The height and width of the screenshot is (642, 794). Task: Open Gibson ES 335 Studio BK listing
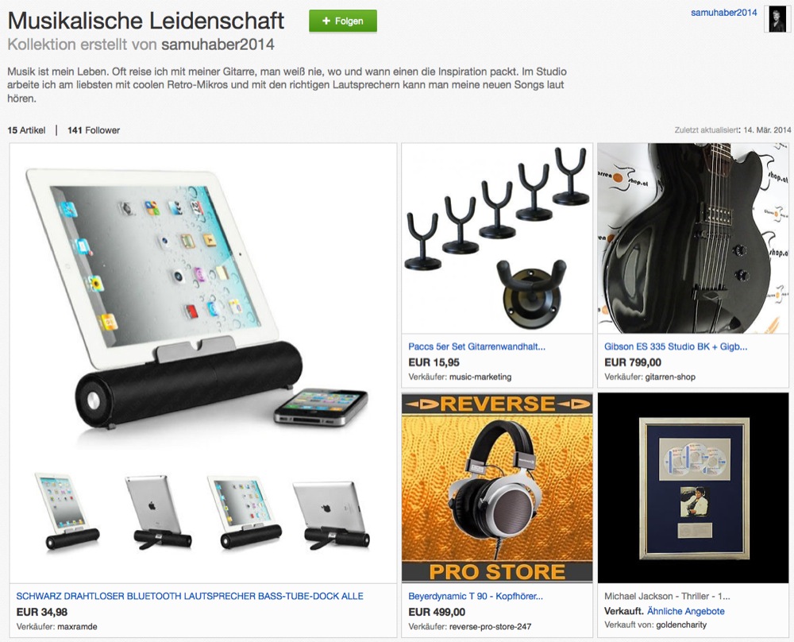click(x=676, y=346)
